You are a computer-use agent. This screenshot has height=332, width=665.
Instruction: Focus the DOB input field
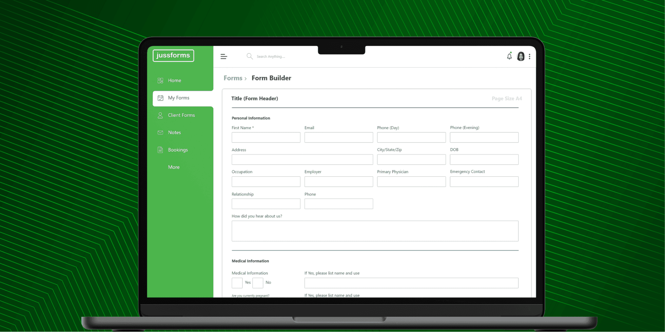coord(484,160)
